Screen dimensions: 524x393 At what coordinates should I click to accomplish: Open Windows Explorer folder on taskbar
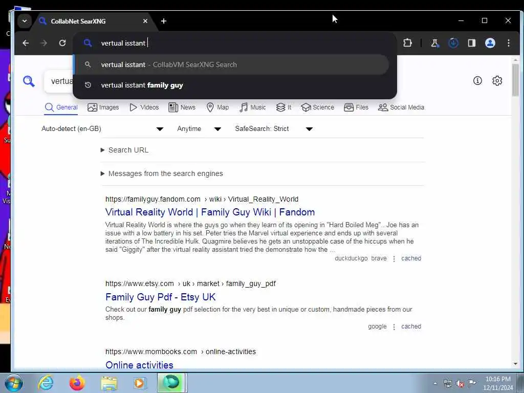(109, 383)
